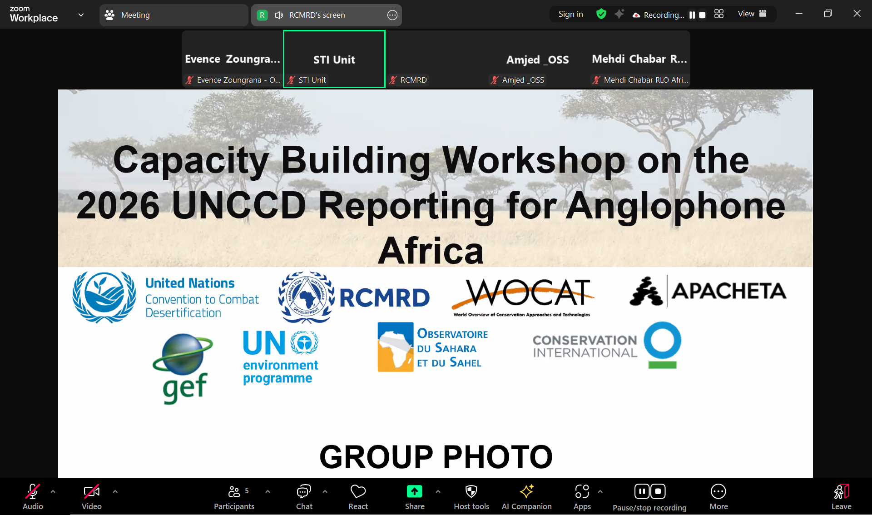Click the AI Companion sparkle in top bar

point(619,14)
